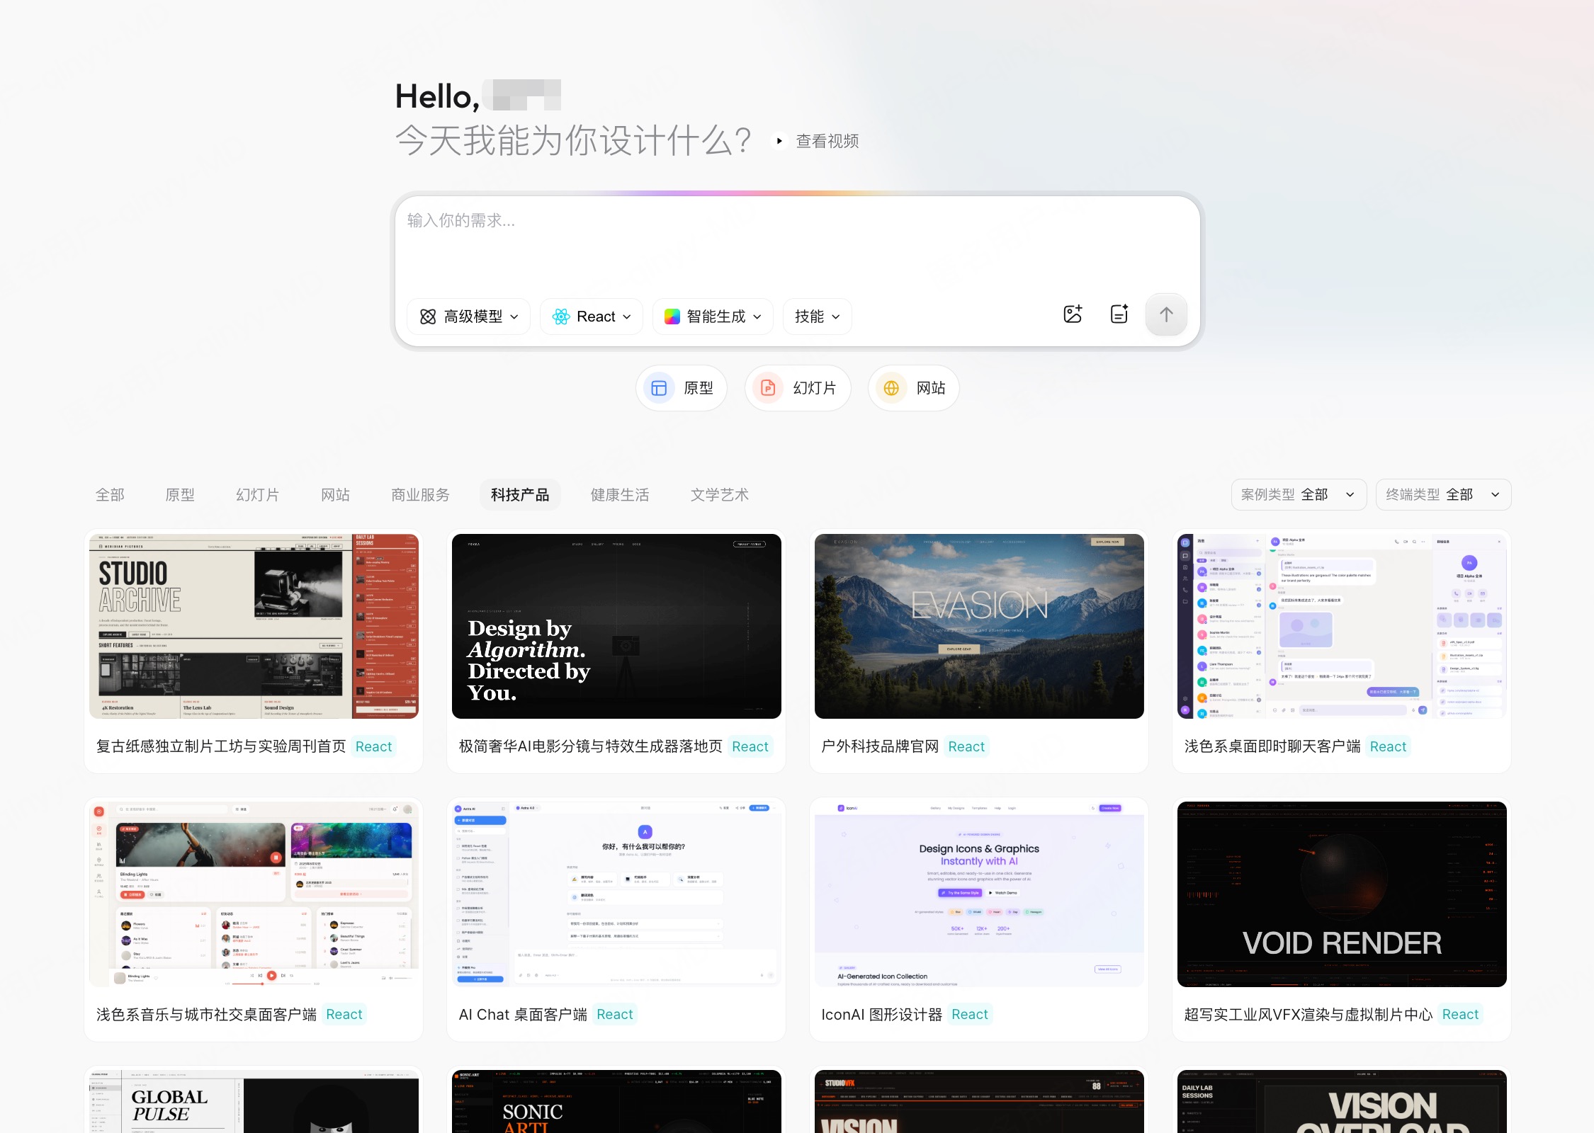Click inside the 输入你的需求 prompt field
This screenshot has height=1133, width=1594.
(797, 244)
